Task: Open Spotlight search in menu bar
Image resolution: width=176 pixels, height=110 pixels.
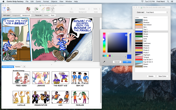Action: click(x=168, y=1)
